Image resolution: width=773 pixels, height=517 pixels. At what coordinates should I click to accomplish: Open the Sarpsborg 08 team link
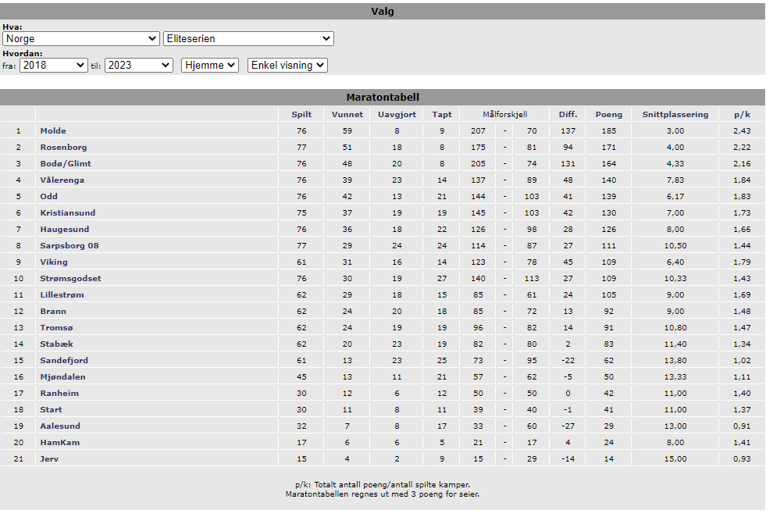[x=69, y=245]
